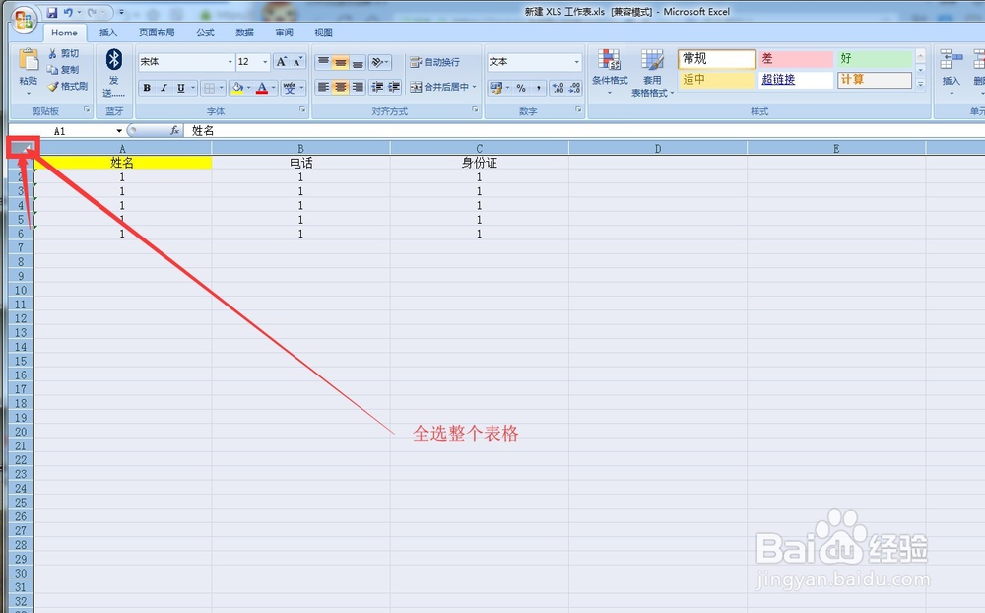Undo the last action
985x613 pixels.
[68, 12]
